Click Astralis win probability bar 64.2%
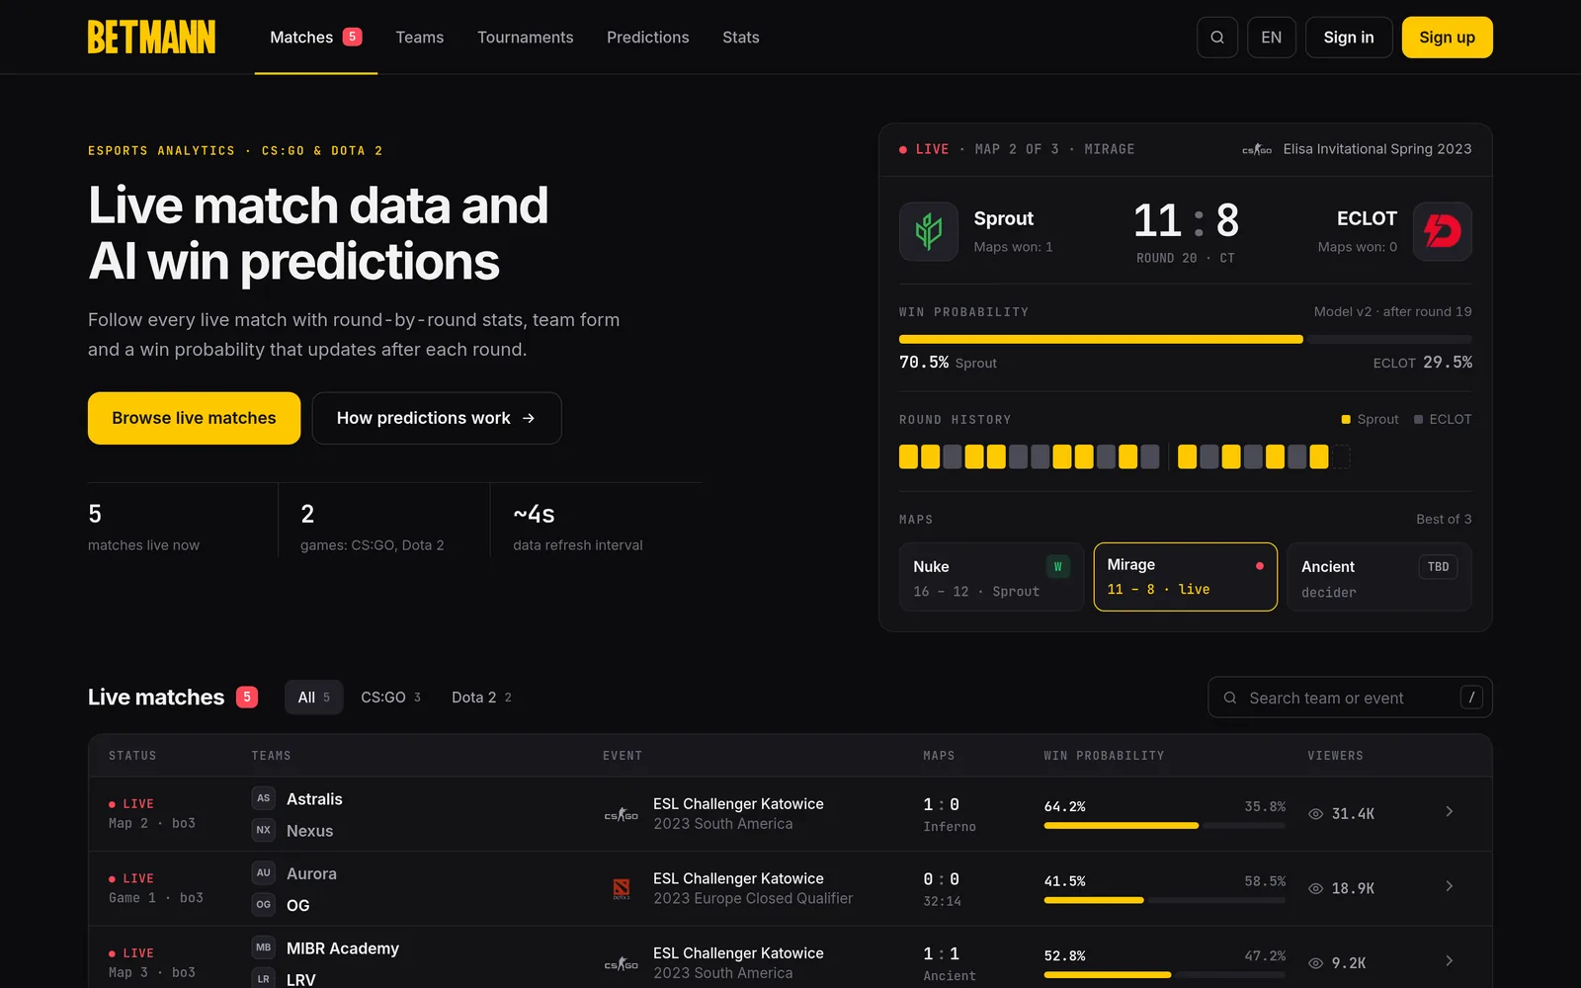This screenshot has height=988, width=1581. [1122, 825]
